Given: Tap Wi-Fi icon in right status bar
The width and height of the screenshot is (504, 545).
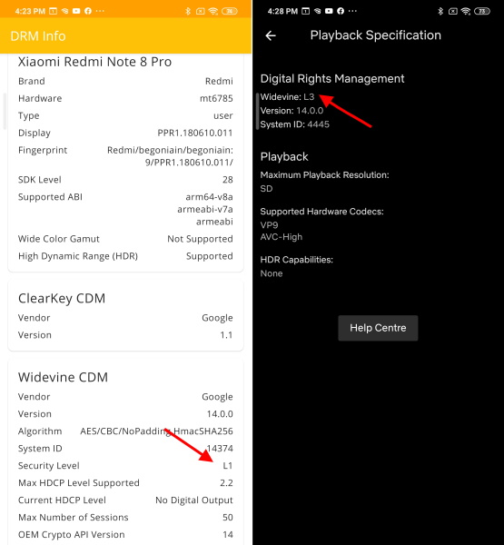Looking at the screenshot, I should pyautogui.click(x=466, y=11).
